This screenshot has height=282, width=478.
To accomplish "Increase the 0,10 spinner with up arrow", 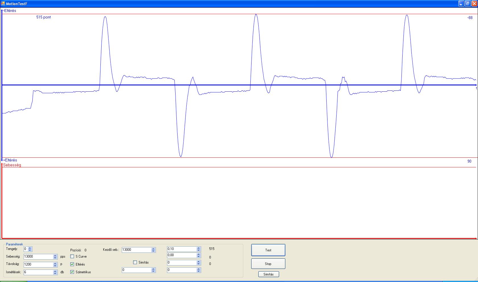I will click(x=199, y=248).
